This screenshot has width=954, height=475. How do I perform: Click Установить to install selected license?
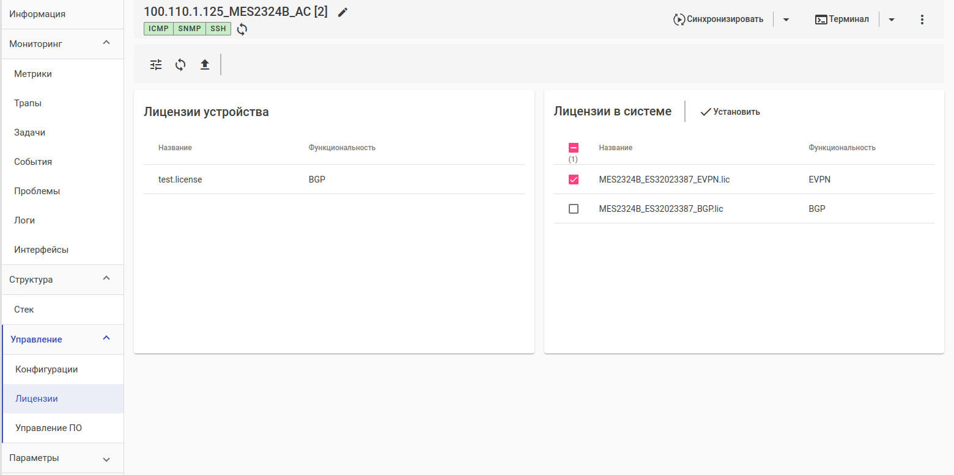(730, 112)
